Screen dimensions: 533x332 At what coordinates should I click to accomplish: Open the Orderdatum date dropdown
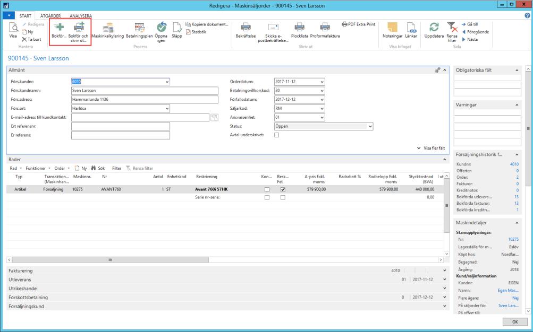coord(322,82)
